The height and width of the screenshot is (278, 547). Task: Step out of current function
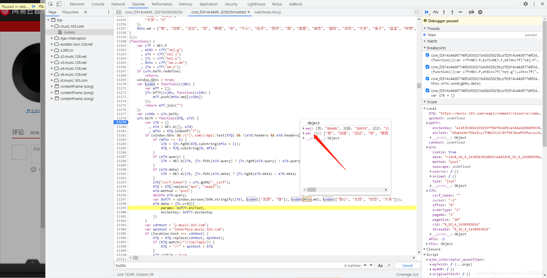(452, 12)
